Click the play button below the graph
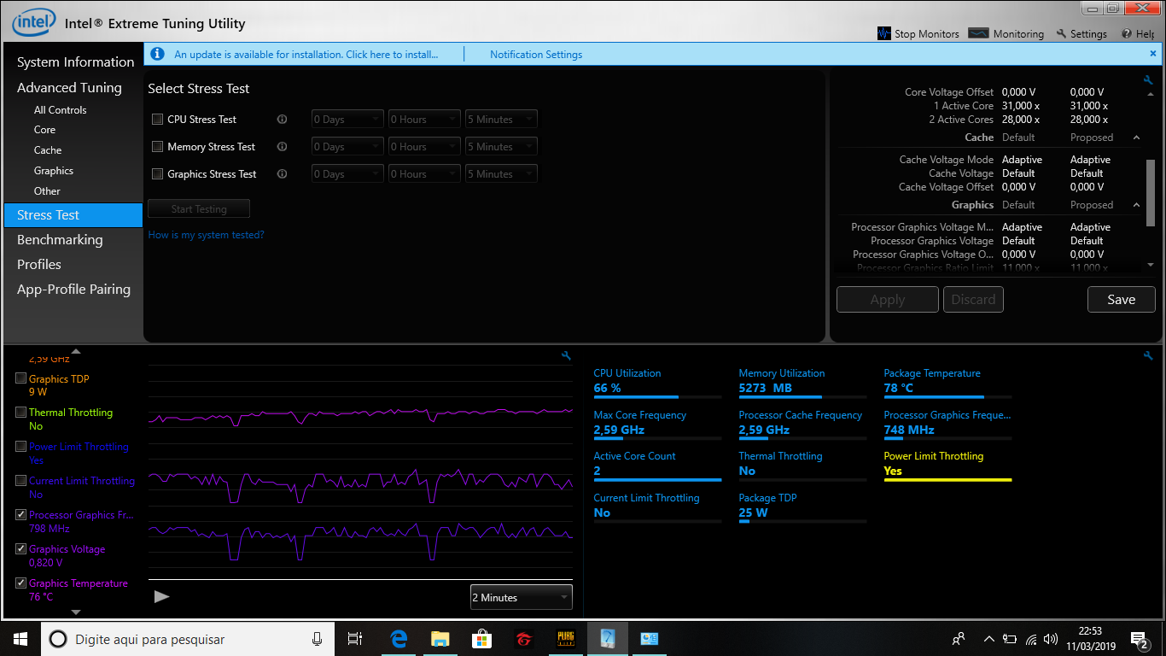This screenshot has width=1166, height=656. 161,597
